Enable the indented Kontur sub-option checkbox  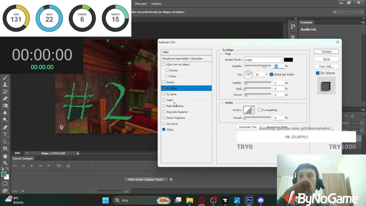point(167,70)
